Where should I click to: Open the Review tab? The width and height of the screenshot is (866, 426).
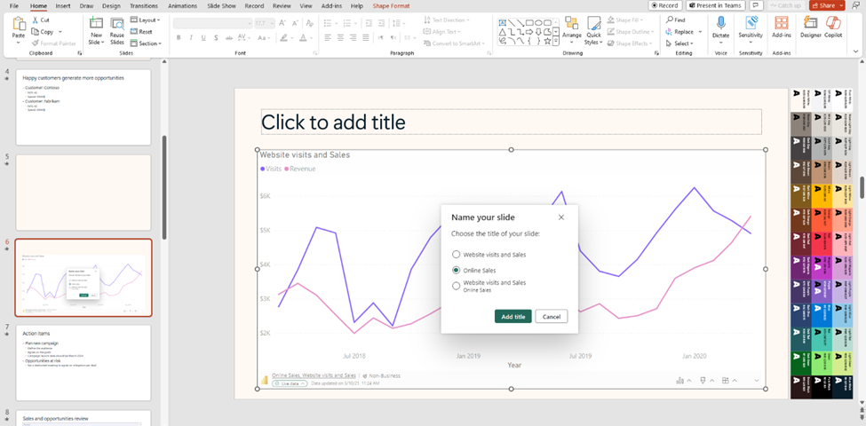pyautogui.click(x=282, y=5)
